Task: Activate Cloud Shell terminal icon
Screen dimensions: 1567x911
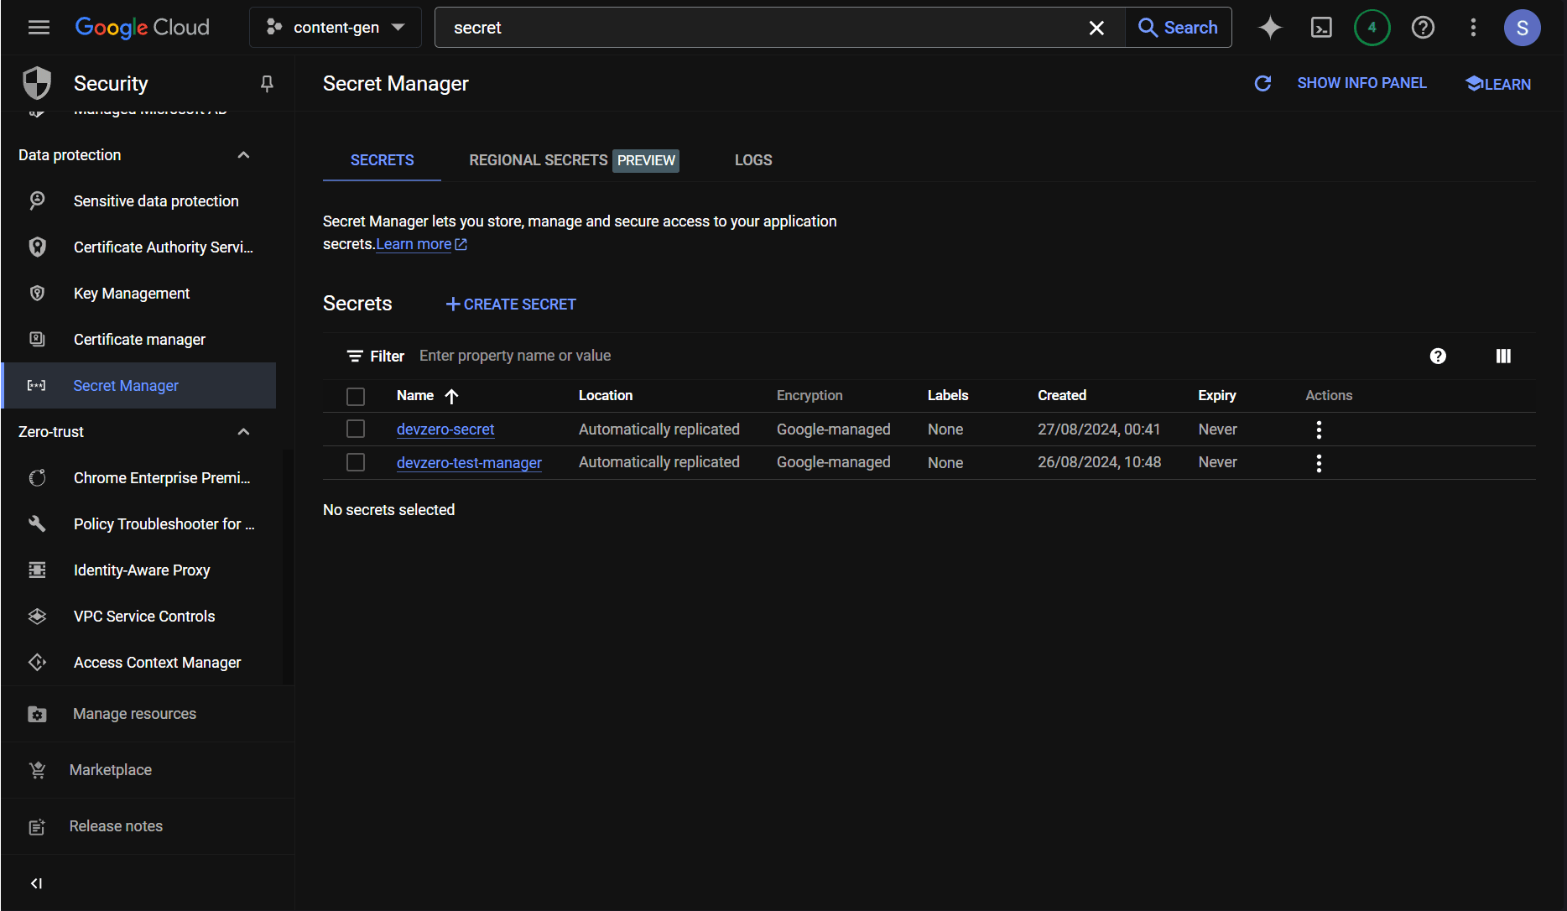Action: [1321, 28]
